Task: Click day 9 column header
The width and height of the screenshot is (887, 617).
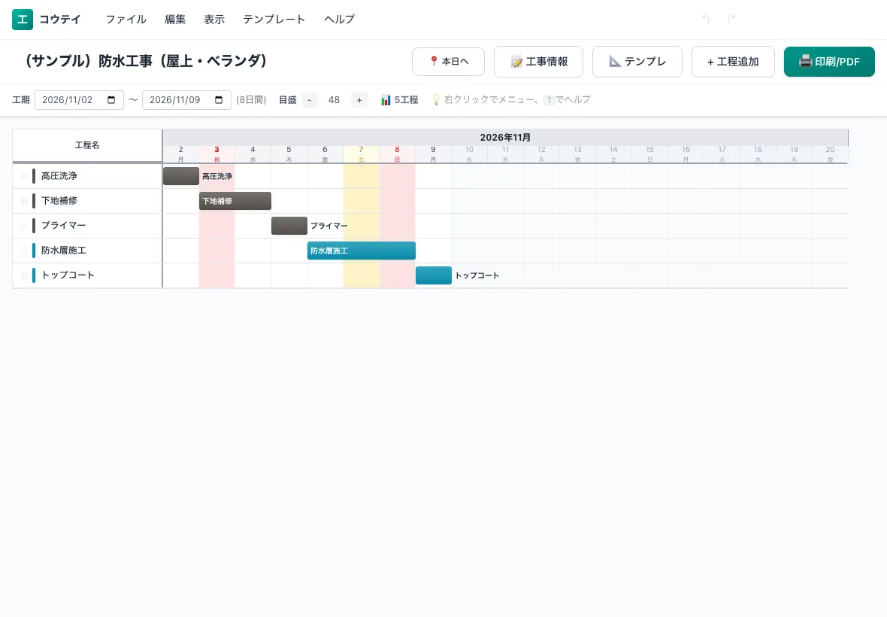Action: (433, 154)
